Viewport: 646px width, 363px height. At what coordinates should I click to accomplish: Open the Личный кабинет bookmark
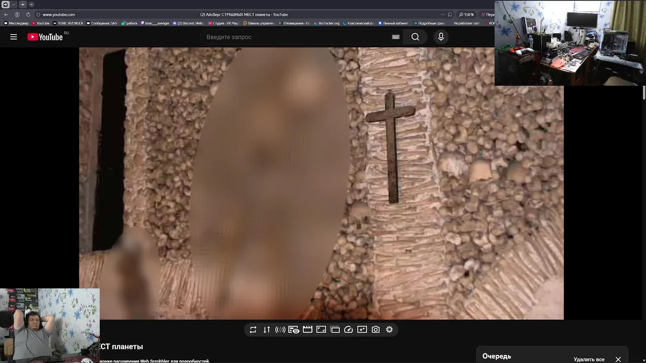tap(393, 23)
